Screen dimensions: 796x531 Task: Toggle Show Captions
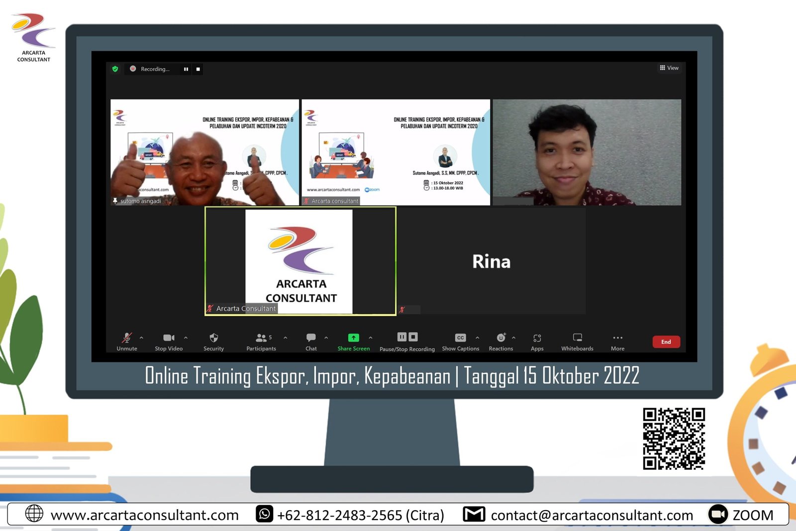coord(460,341)
